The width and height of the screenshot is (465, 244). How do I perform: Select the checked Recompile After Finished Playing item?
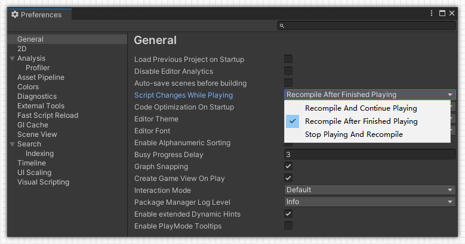361,121
